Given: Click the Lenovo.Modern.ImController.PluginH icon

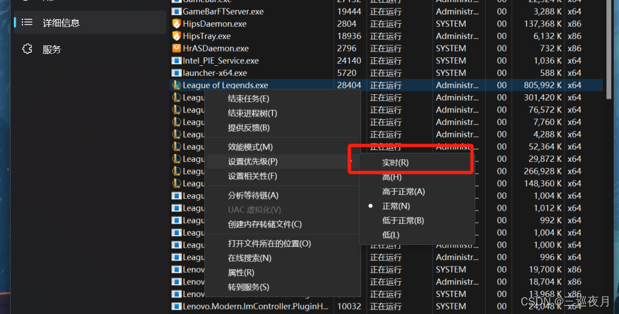Looking at the screenshot, I should coord(177,306).
